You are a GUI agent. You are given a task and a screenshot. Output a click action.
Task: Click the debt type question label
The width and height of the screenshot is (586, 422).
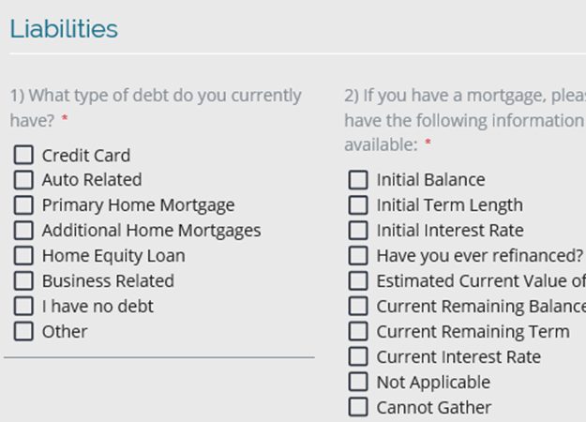point(156,108)
